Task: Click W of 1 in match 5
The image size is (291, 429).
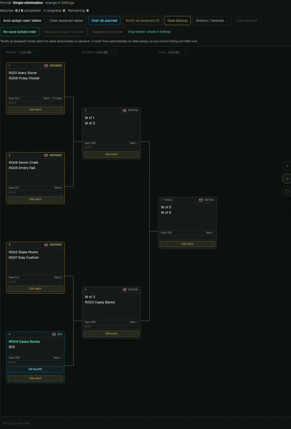Action: click(89, 118)
